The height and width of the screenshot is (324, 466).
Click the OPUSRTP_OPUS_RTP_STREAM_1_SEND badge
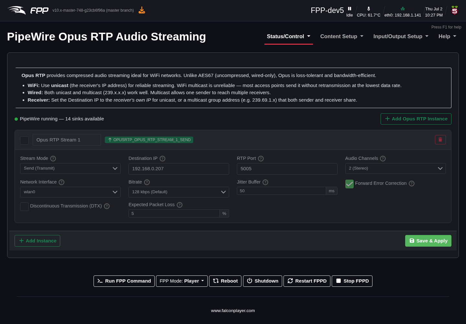point(149,140)
